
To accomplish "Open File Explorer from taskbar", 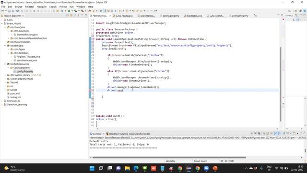I will 127,168.
